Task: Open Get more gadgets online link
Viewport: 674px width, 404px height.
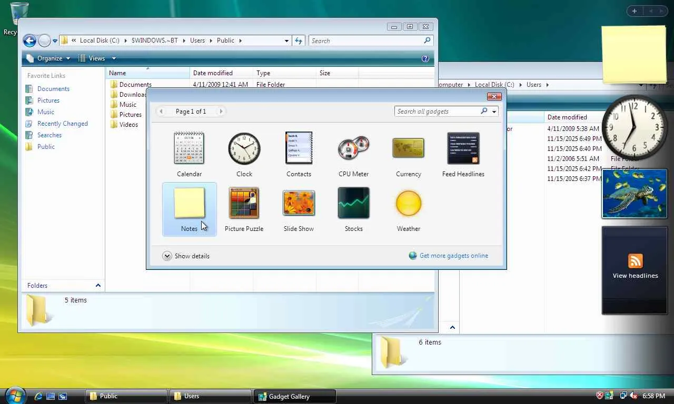Action: point(449,256)
